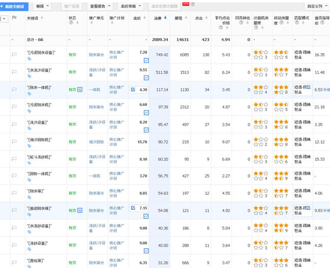The height and width of the screenshot is (268, 330).
Task: Open 核心推广计划 link in 脱水筛 row
Action: pyautogui.click(x=117, y=193)
